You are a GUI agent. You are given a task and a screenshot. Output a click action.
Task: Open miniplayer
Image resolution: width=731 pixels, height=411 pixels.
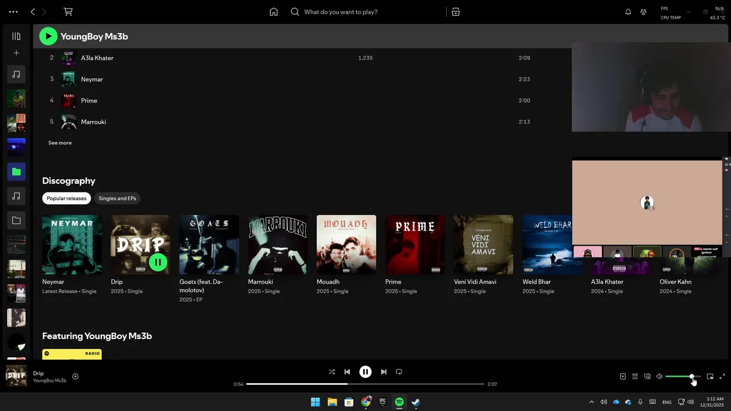pyautogui.click(x=710, y=376)
